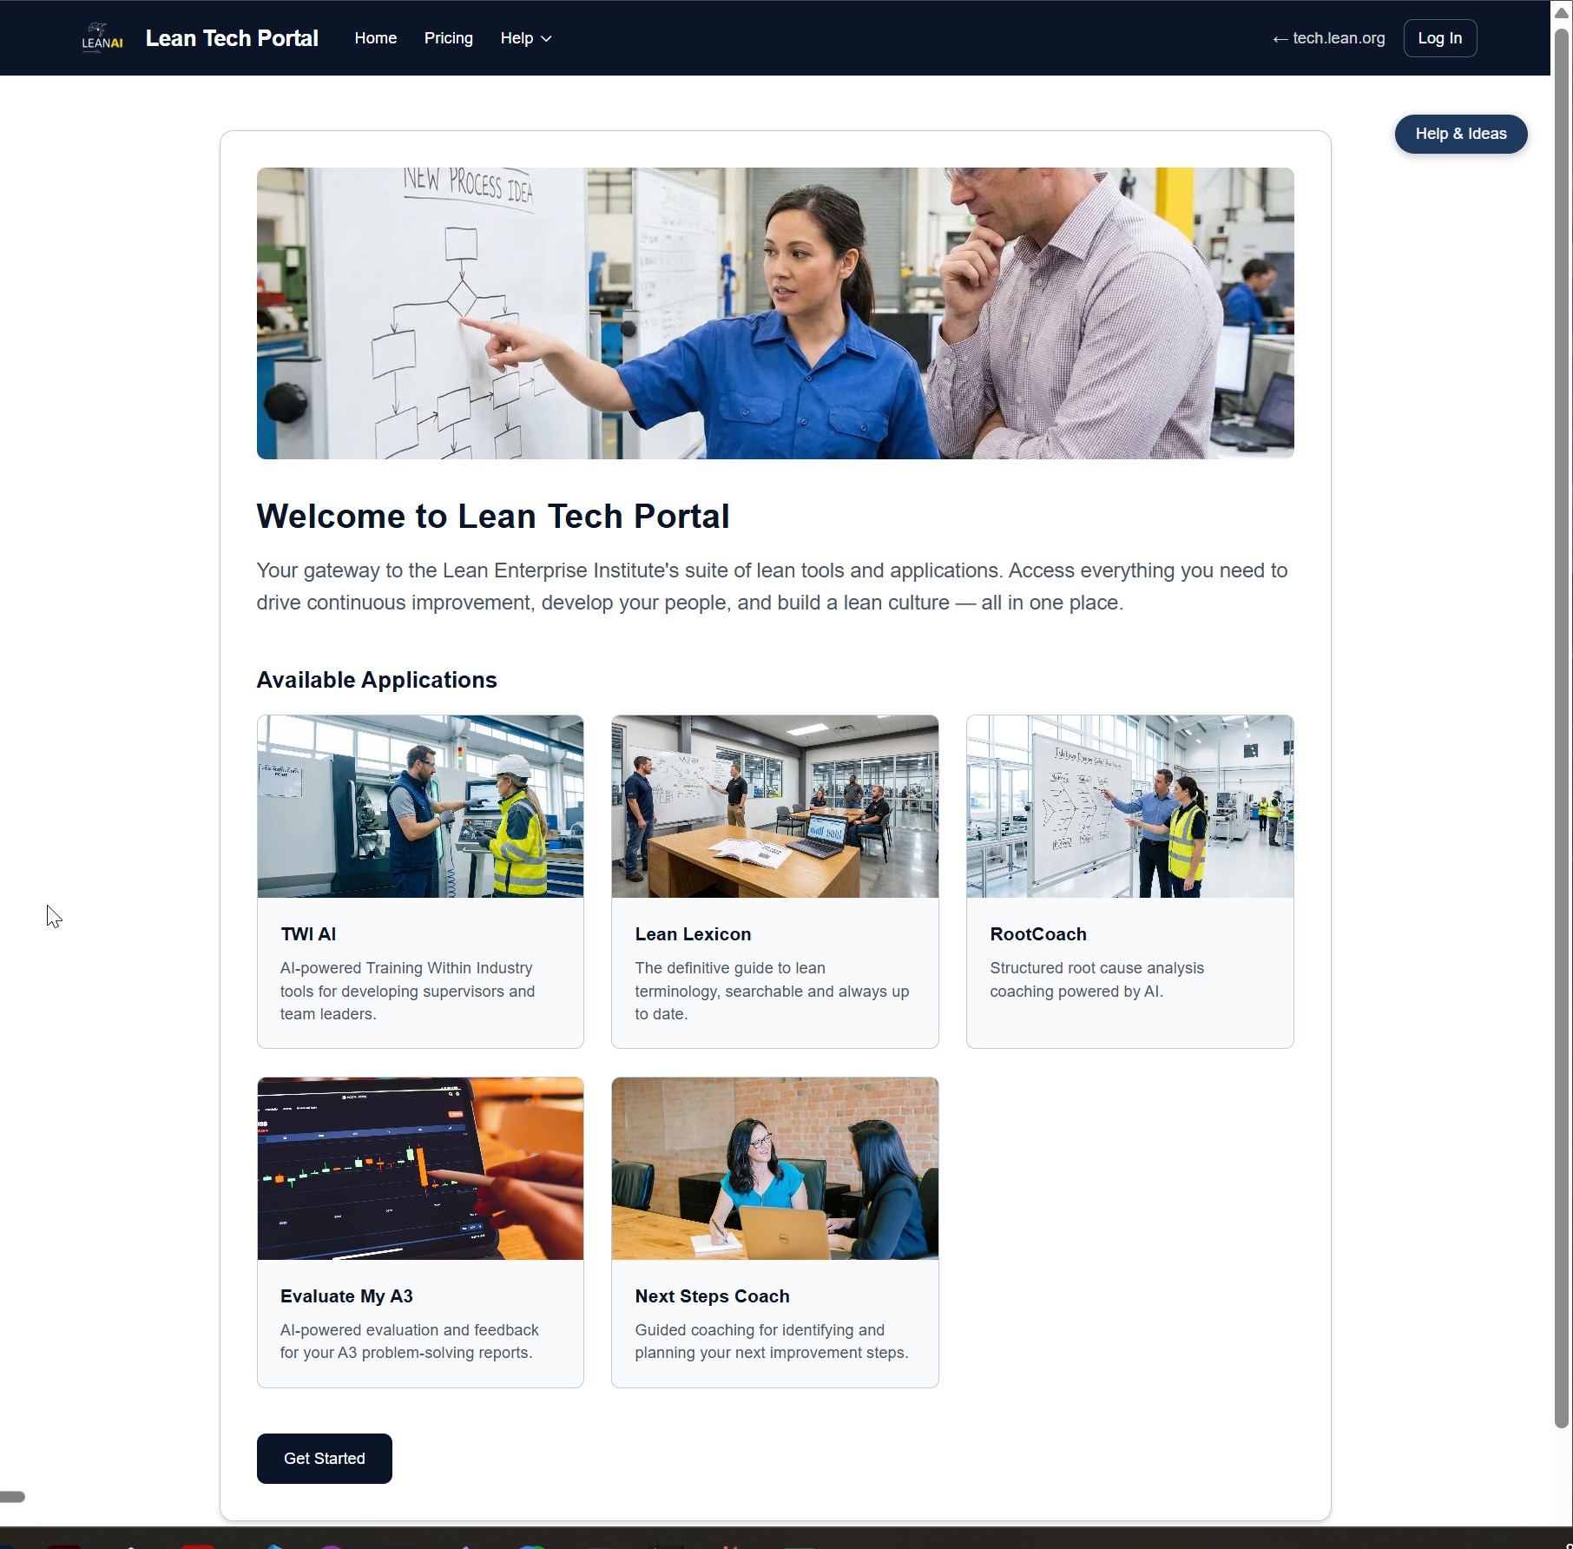This screenshot has height=1549, width=1573.
Task: Open the Help dropdown in the navigation bar
Action: coord(524,37)
